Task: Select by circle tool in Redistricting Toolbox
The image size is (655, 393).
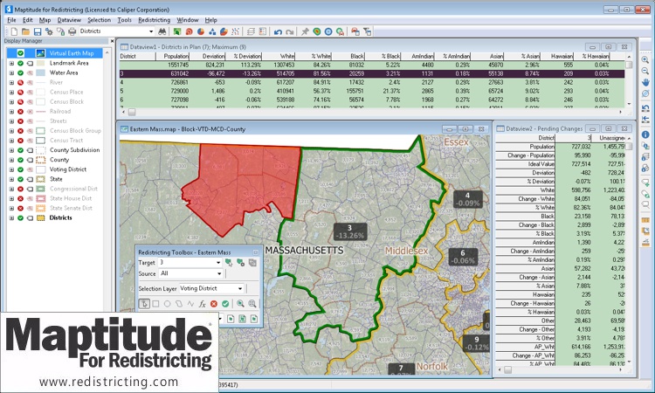Action: [x=168, y=304]
